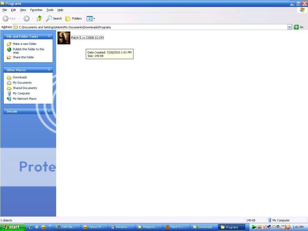This screenshot has height=231, width=308.
Task: Click the Start button
Action: (13, 227)
